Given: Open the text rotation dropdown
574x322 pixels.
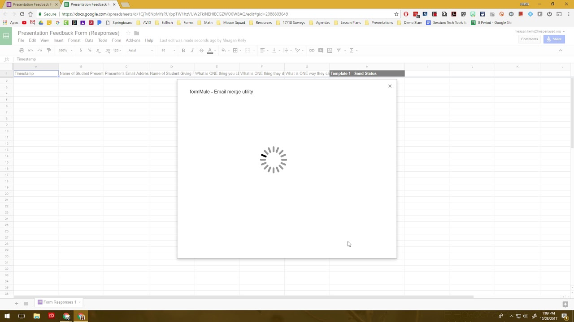Looking at the screenshot, I should [x=298, y=50].
